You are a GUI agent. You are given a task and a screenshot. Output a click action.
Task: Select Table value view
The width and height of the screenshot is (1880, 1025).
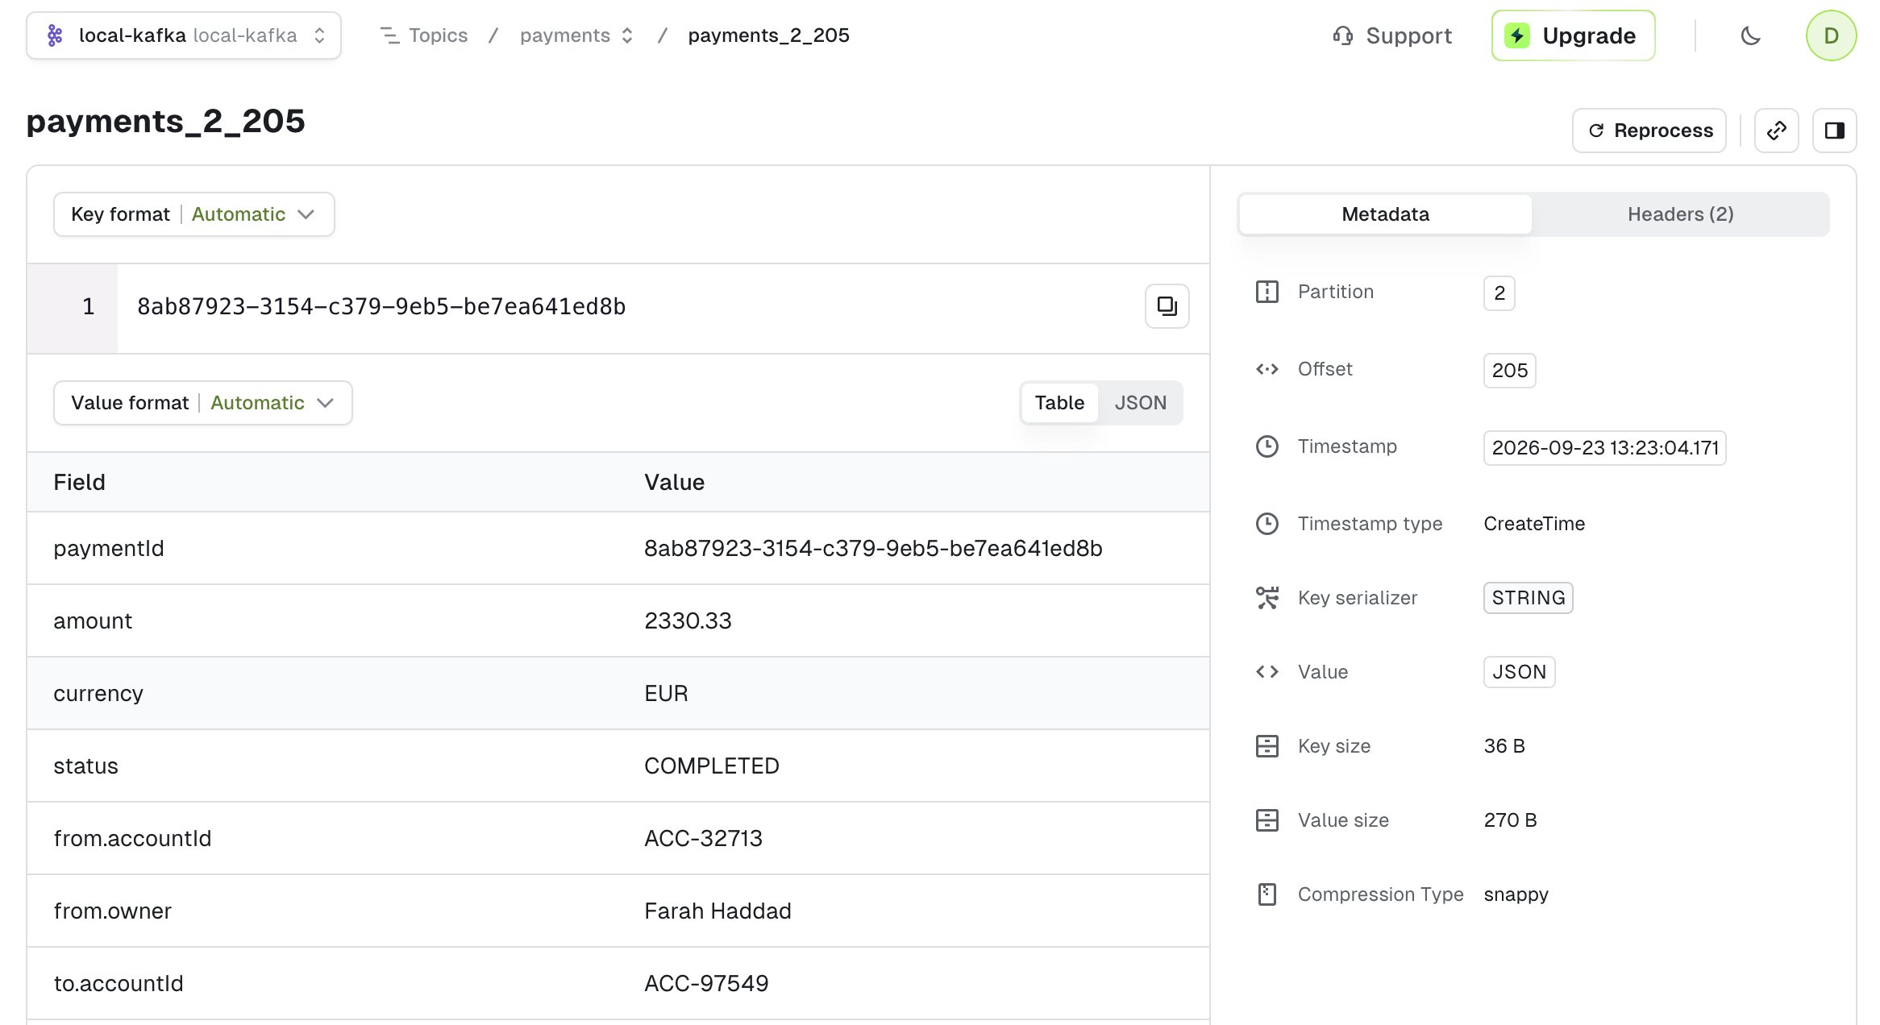[x=1059, y=403]
